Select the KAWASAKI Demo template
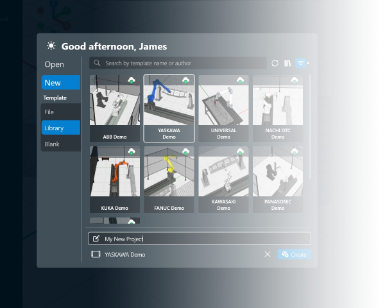 click(x=223, y=180)
